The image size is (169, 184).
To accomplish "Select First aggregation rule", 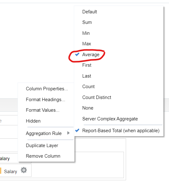I will 87,65.
